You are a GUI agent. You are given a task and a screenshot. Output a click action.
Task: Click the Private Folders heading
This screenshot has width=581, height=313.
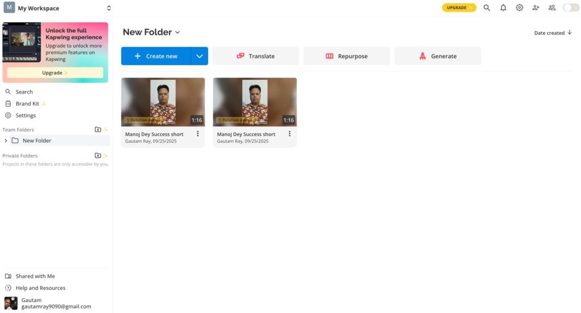tap(20, 155)
